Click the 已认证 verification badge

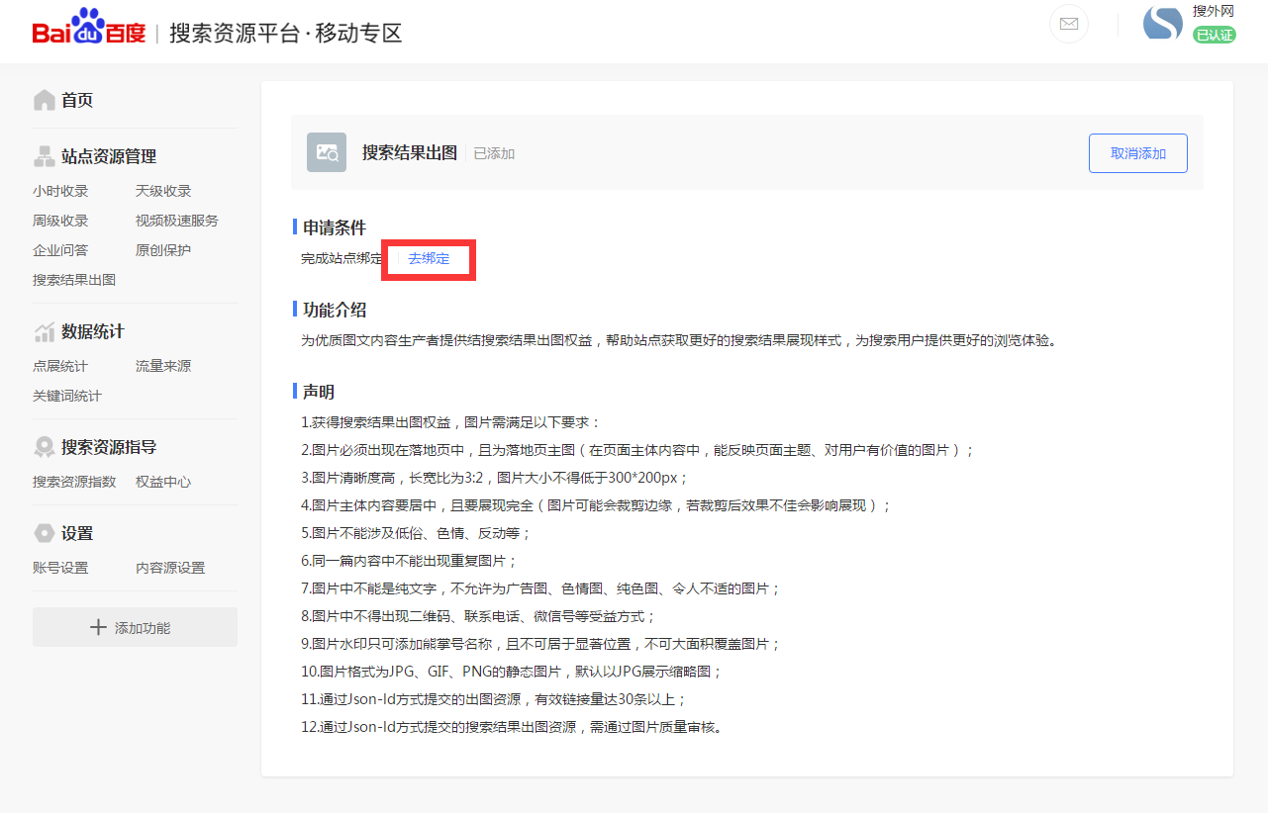pyautogui.click(x=1215, y=34)
